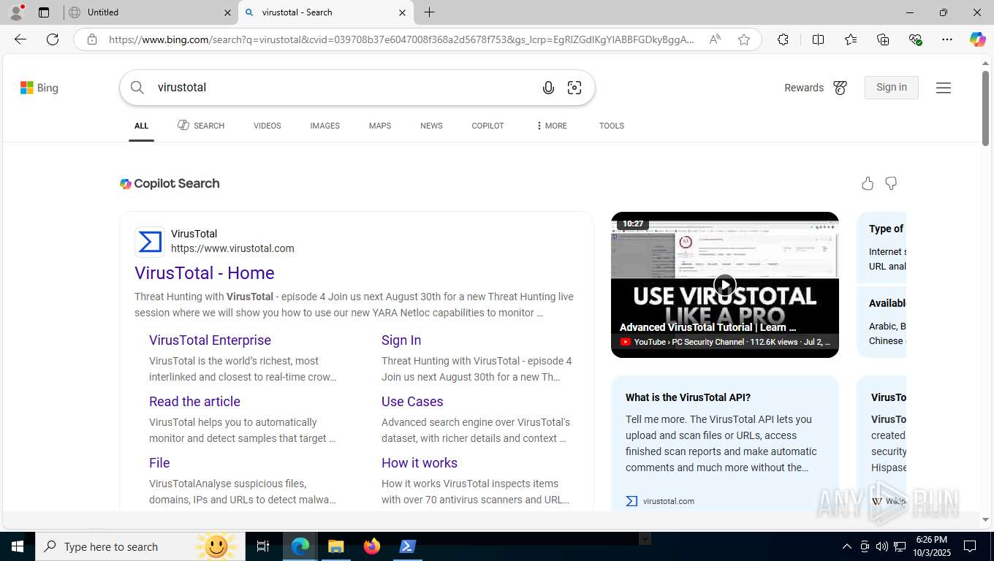Open File Explorer from the taskbar

tap(335, 546)
